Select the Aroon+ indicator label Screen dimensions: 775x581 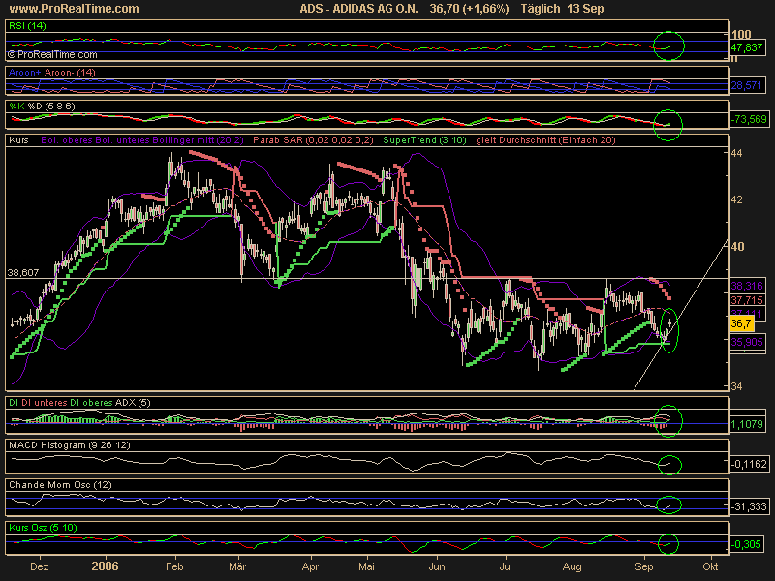pyautogui.click(x=24, y=73)
